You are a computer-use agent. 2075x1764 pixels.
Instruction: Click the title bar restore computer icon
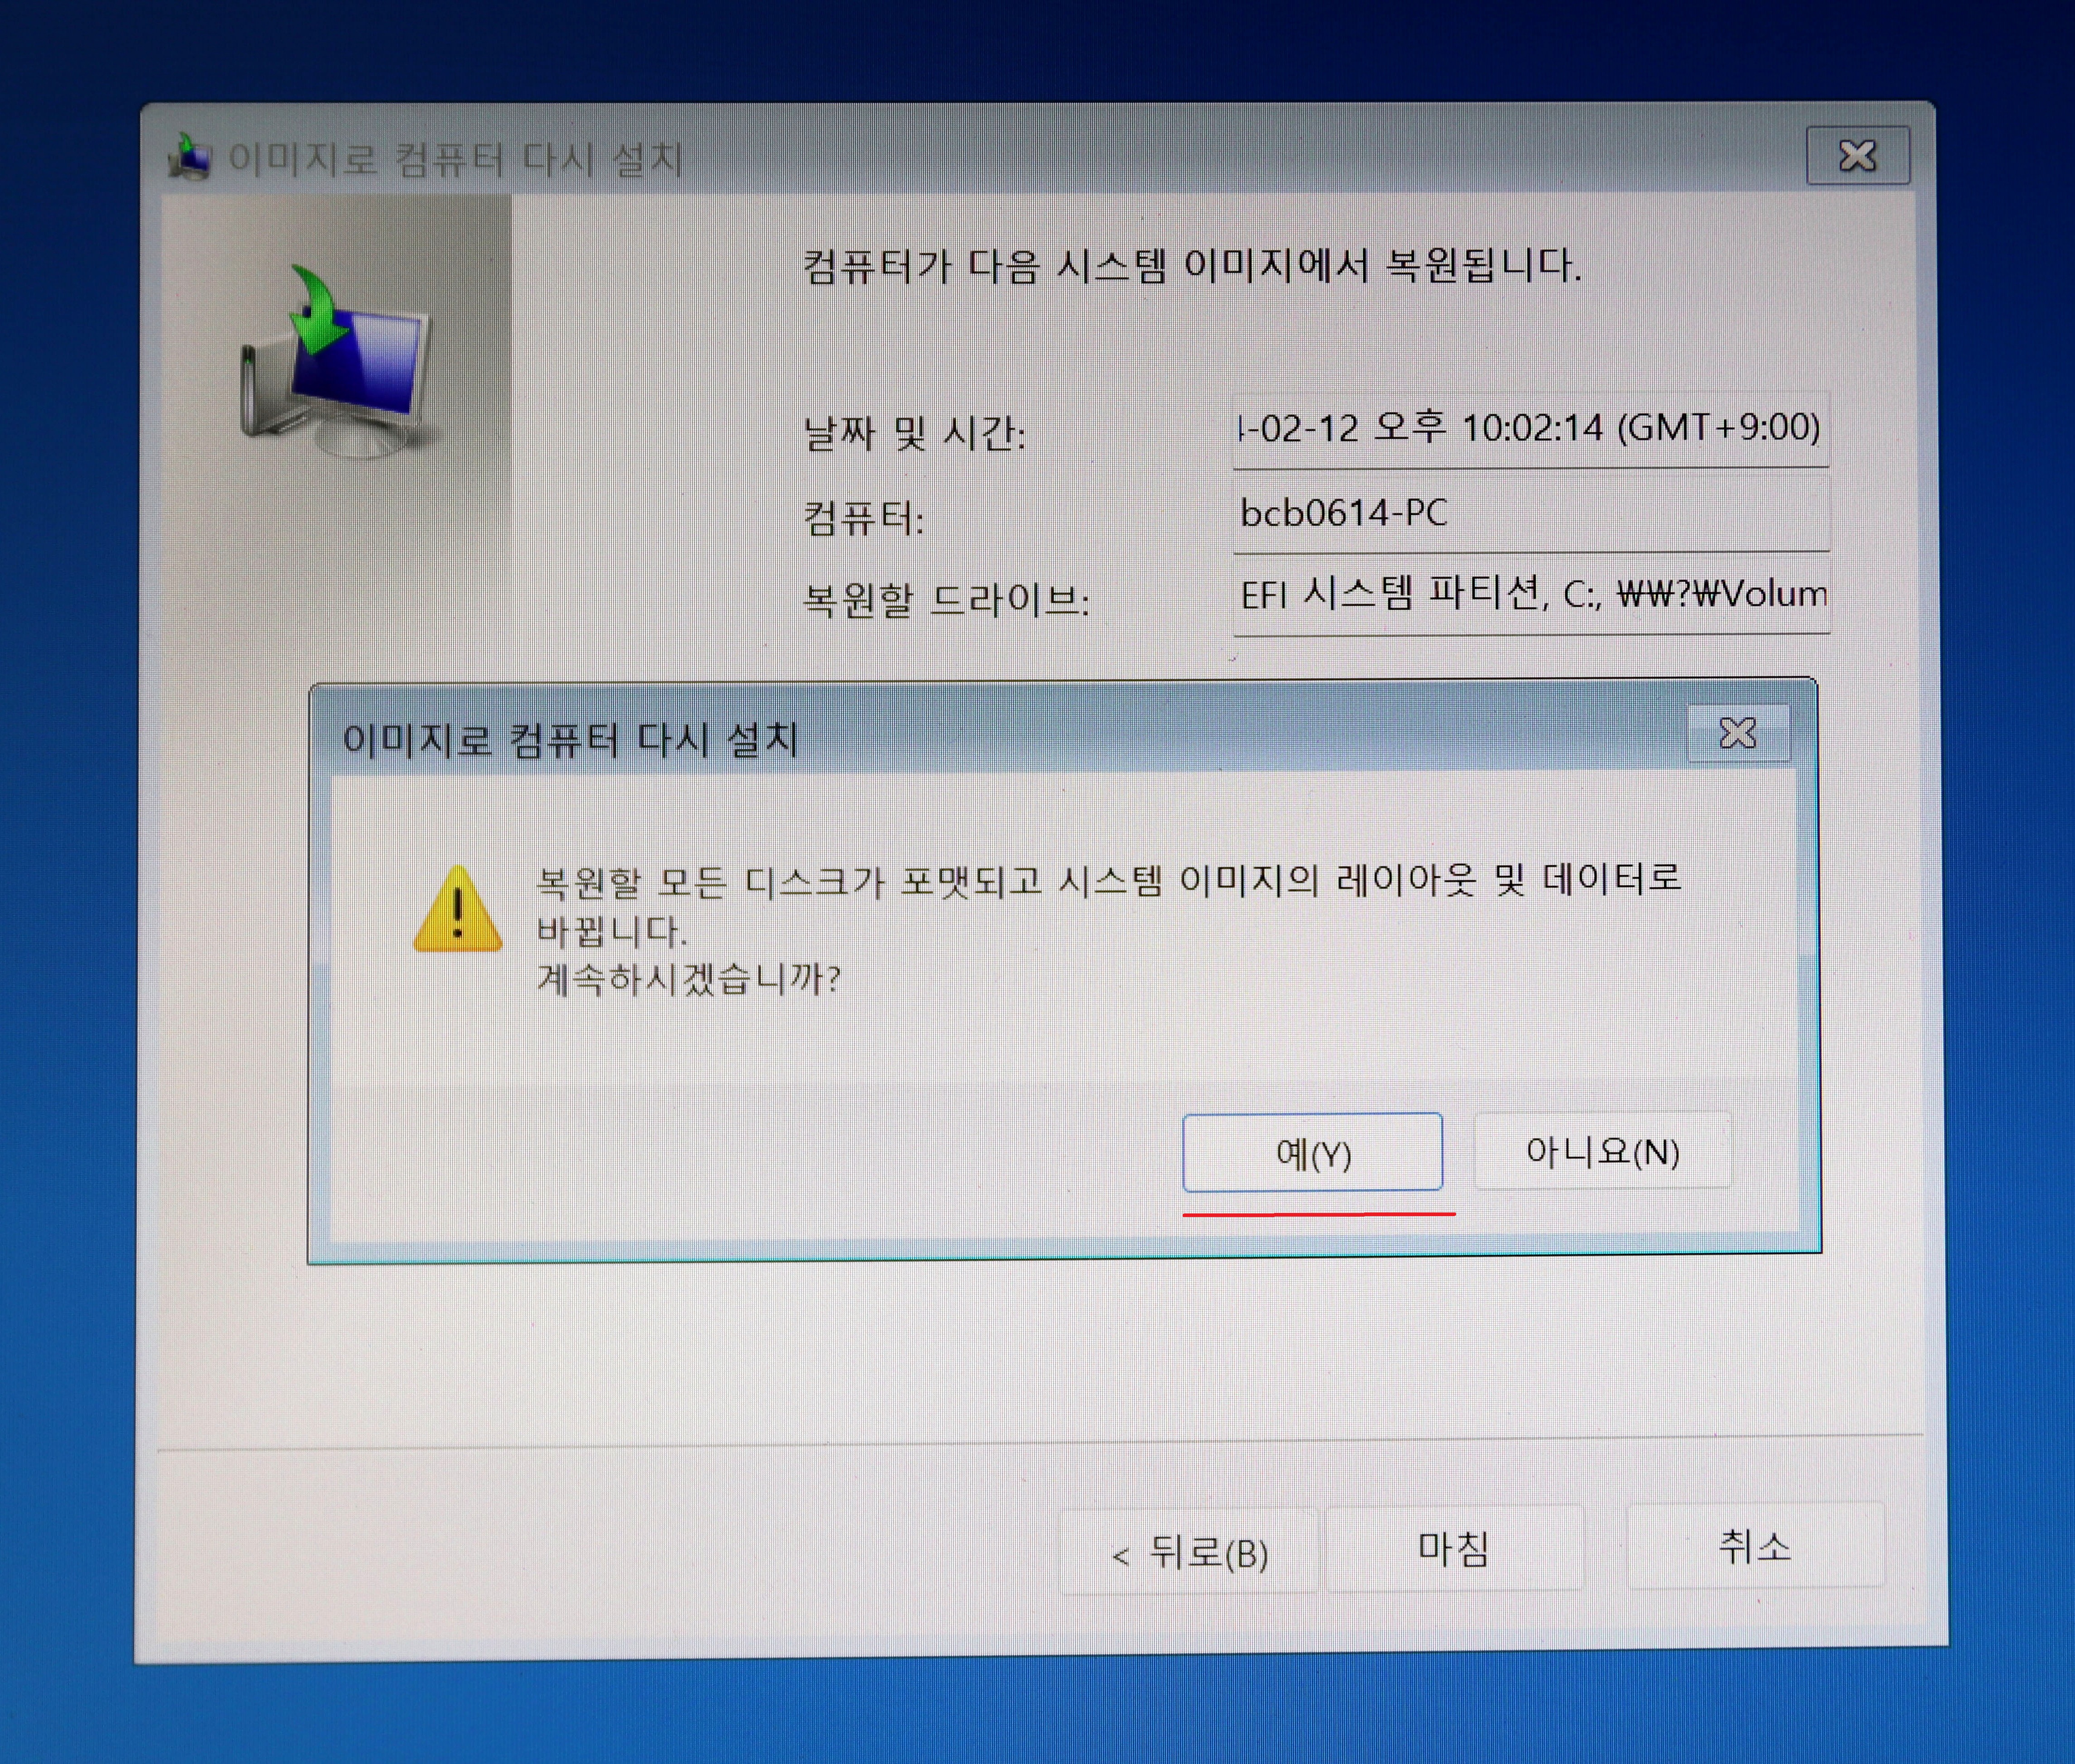pyautogui.click(x=190, y=158)
